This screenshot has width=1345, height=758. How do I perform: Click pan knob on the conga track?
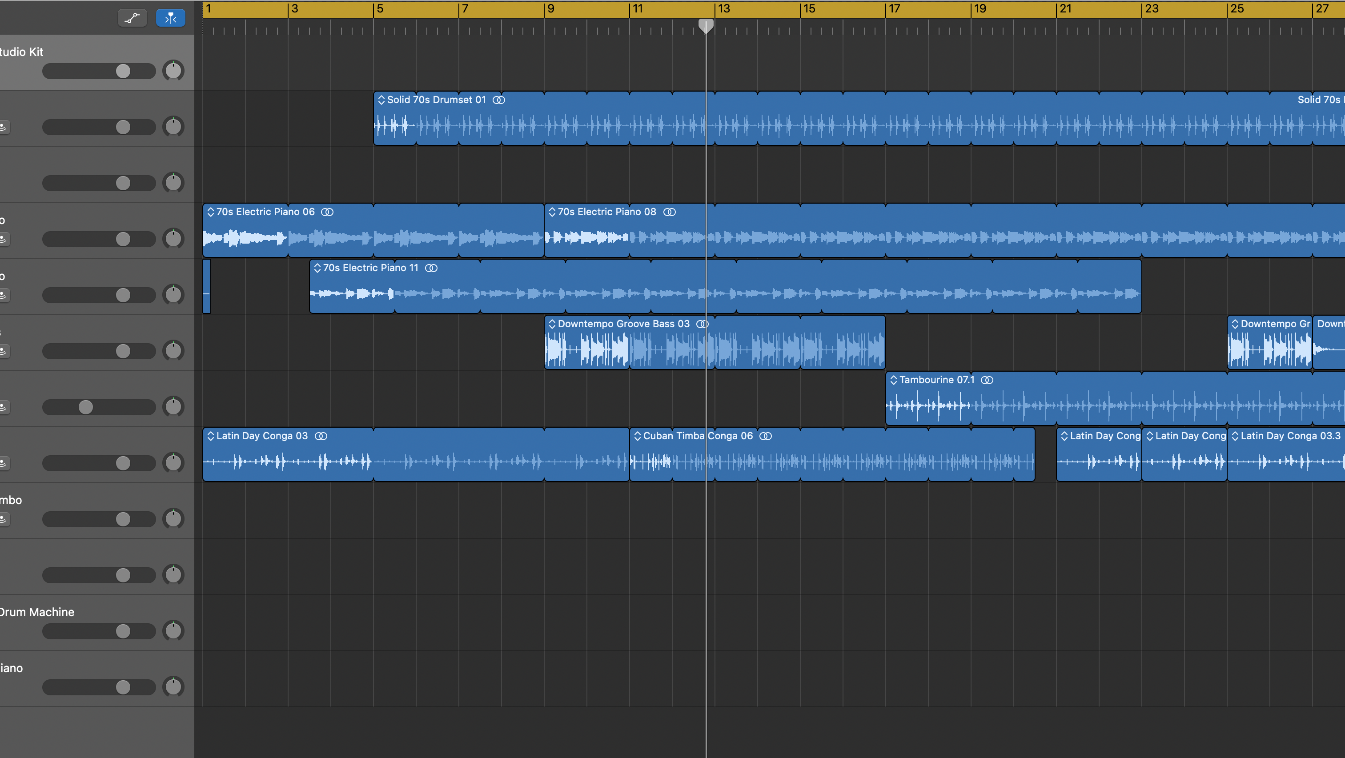point(173,462)
